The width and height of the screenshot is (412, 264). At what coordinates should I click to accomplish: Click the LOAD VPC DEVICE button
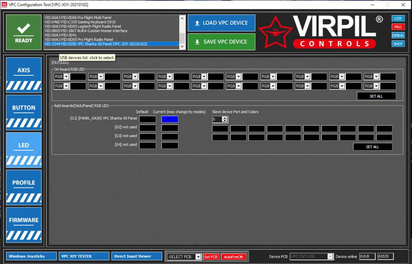pos(221,23)
